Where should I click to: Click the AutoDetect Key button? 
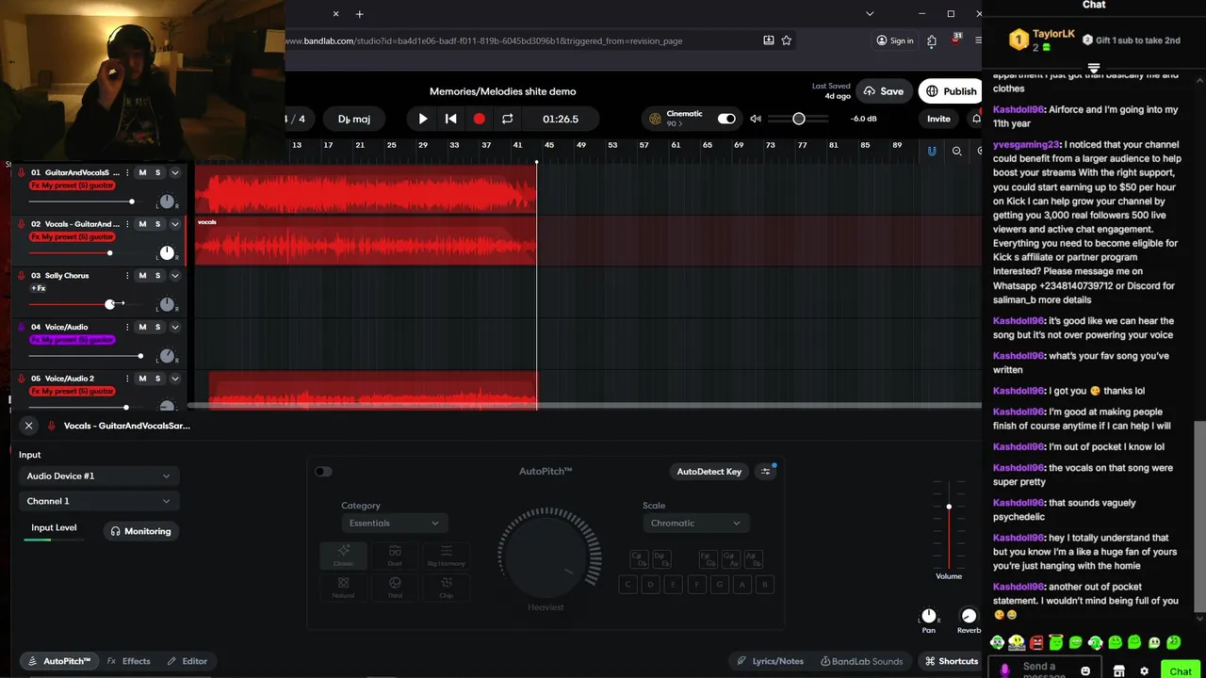pyautogui.click(x=709, y=471)
